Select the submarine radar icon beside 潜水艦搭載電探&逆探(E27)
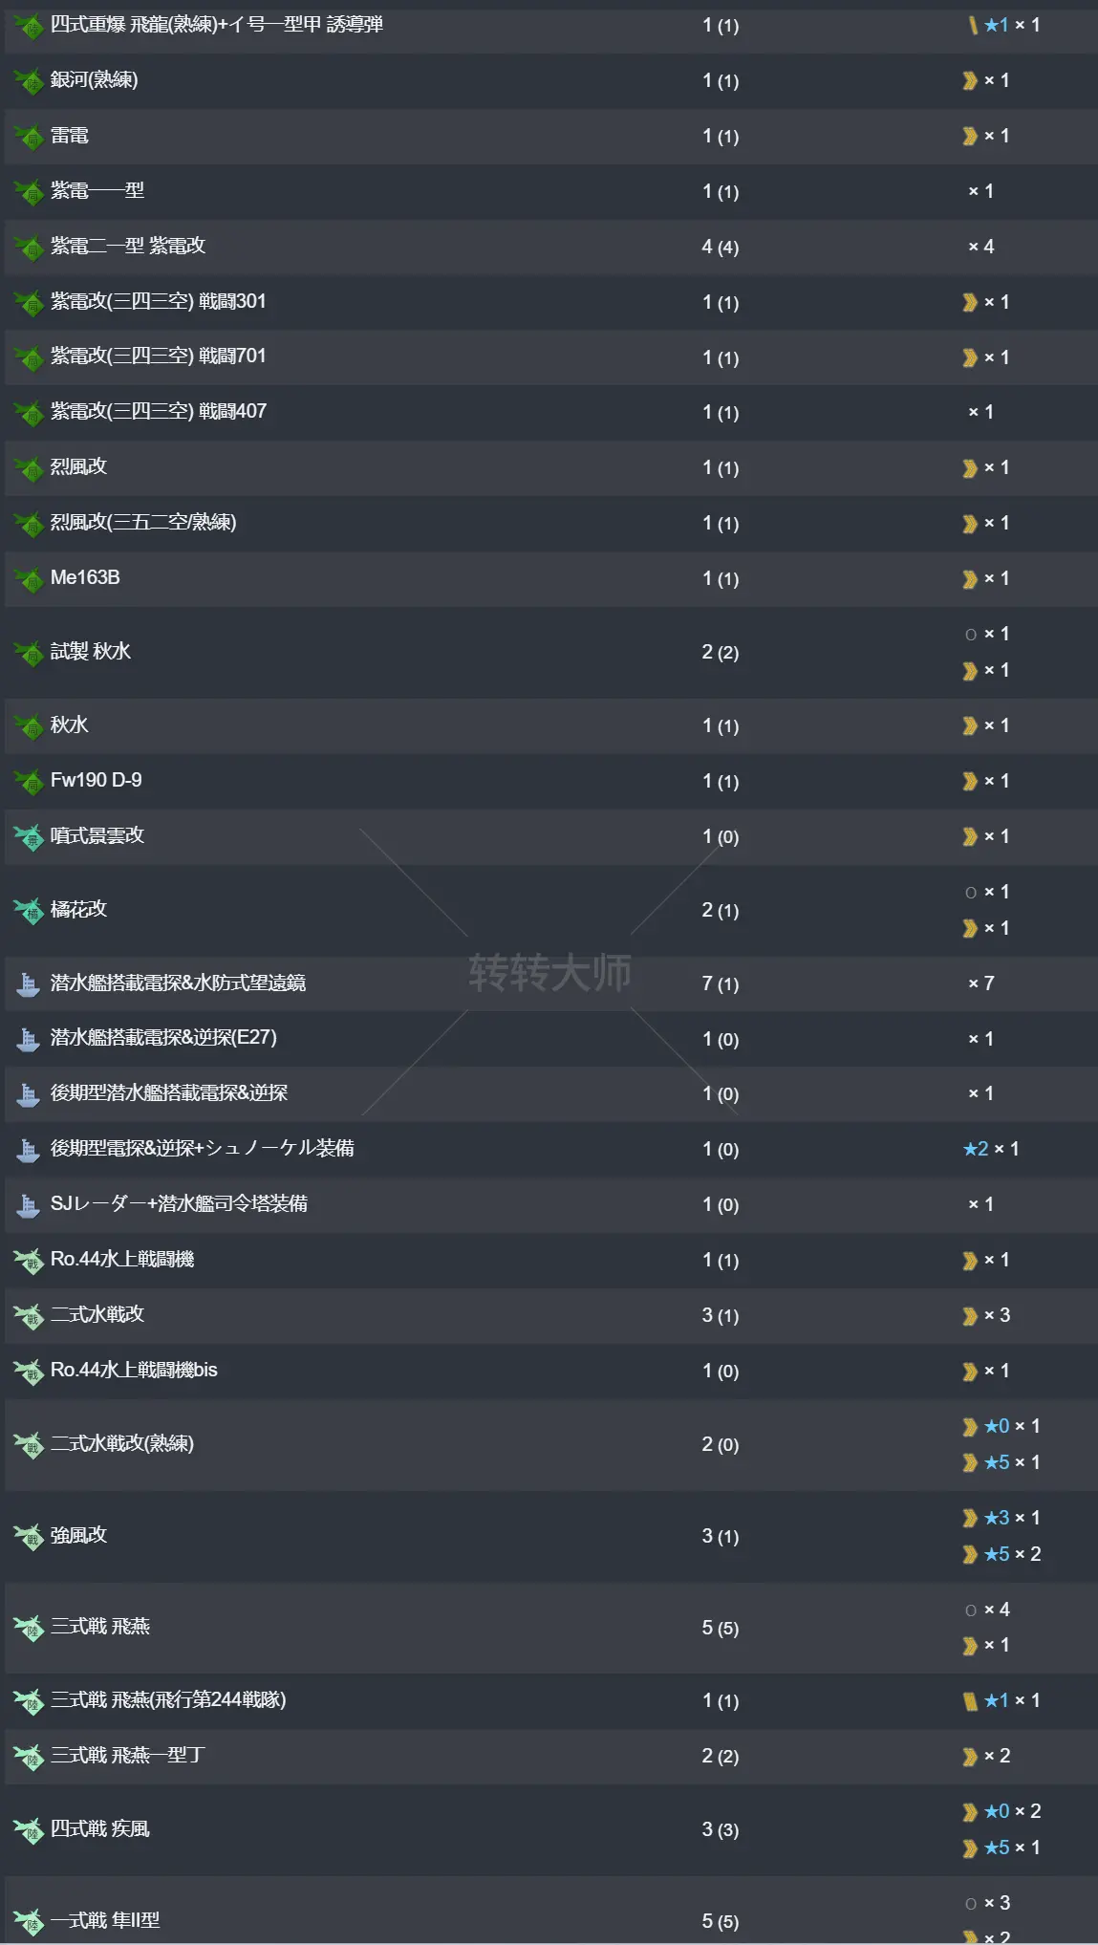Image resolution: width=1098 pixels, height=1945 pixels. tap(29, 1039)
